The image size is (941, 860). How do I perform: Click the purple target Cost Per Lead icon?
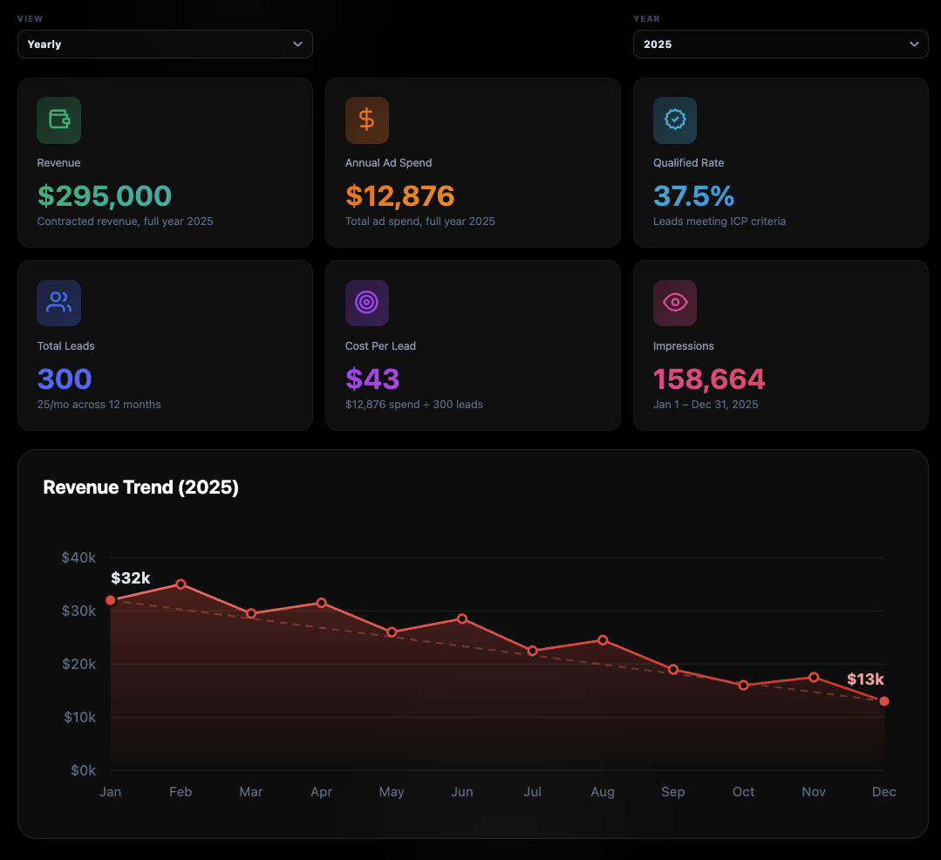click(x=366, y=303)
